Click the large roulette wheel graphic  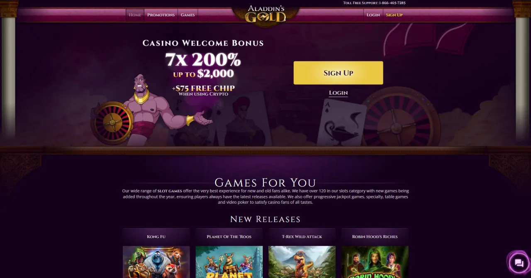click(x=398, y=118)
